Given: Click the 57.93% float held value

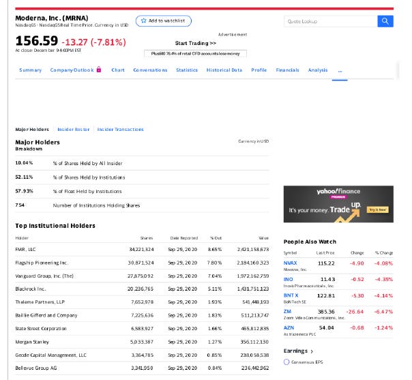Looking at the screenshot, I should pyautogui.click(x=24, y=191).
